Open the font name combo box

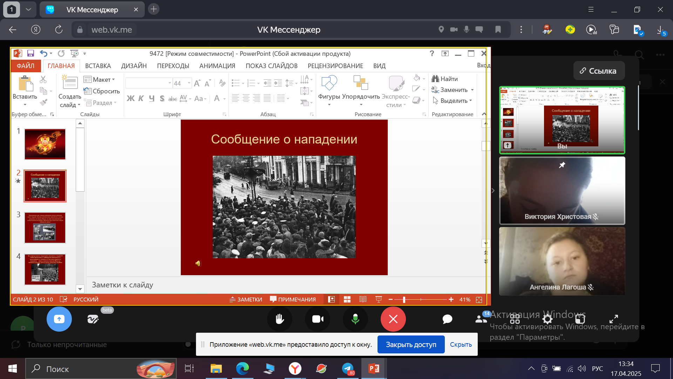click(149, 83)
